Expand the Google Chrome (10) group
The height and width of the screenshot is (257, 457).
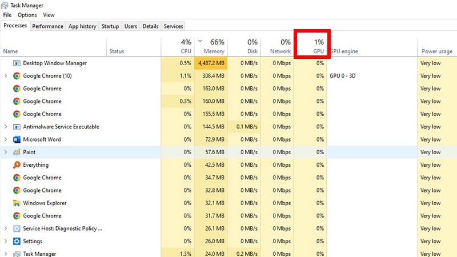[x=6, y=76]
